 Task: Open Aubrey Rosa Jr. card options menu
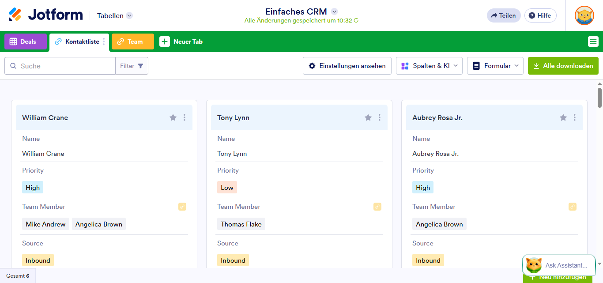click(575, 117)
